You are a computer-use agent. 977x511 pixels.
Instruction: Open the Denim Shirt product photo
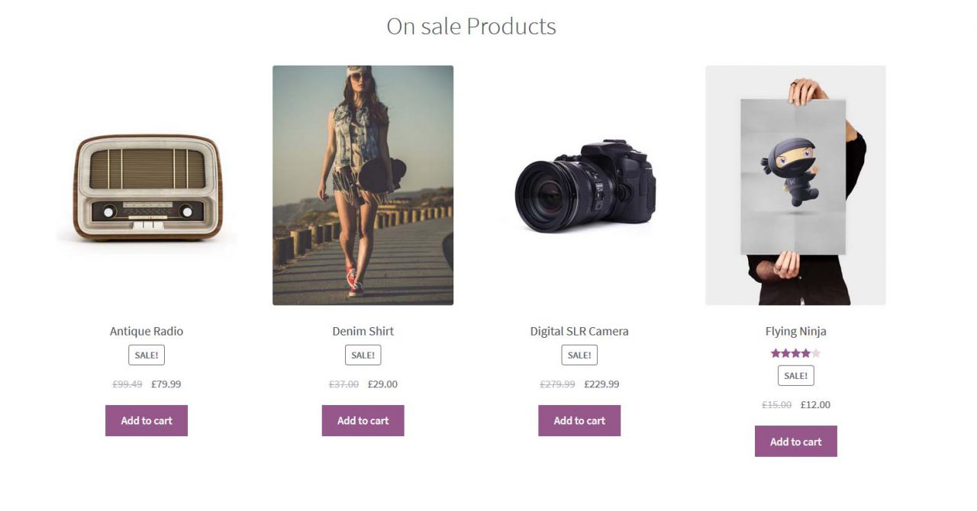(x=363, y=185)
